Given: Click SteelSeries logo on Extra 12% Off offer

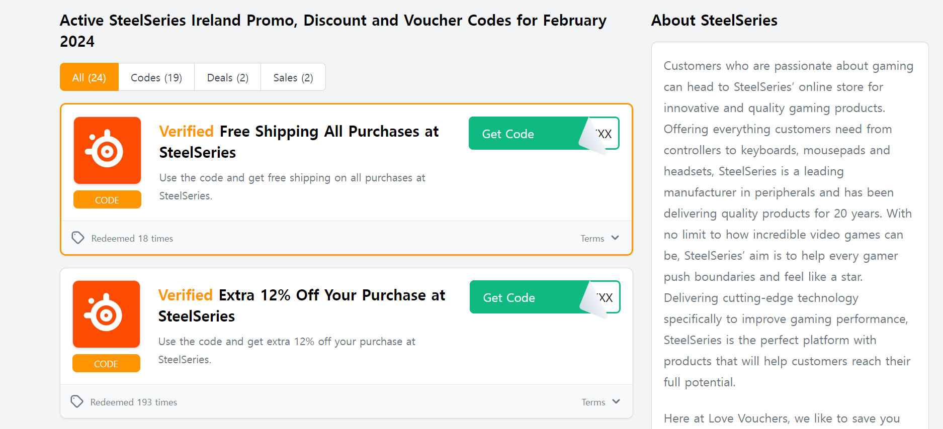Looking at the screenshot, I should pyautogui.click(x=106, y=314).
